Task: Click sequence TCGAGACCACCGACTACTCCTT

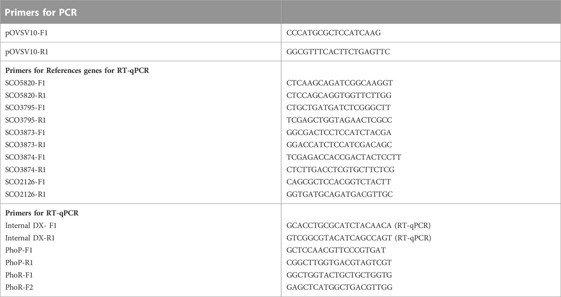Action: 344,157
